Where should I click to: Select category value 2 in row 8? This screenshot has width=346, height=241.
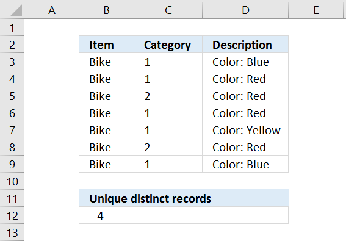click(168, 147)
